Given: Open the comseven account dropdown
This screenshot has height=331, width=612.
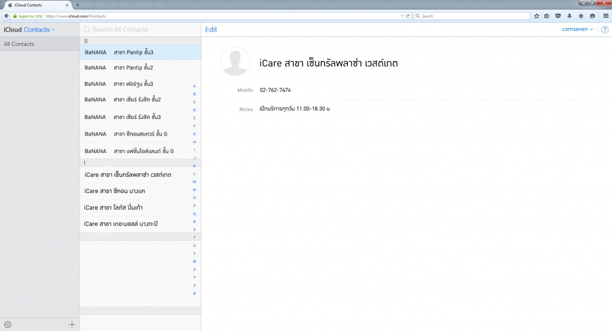Looking at the screenshot, I should (577, 29).
